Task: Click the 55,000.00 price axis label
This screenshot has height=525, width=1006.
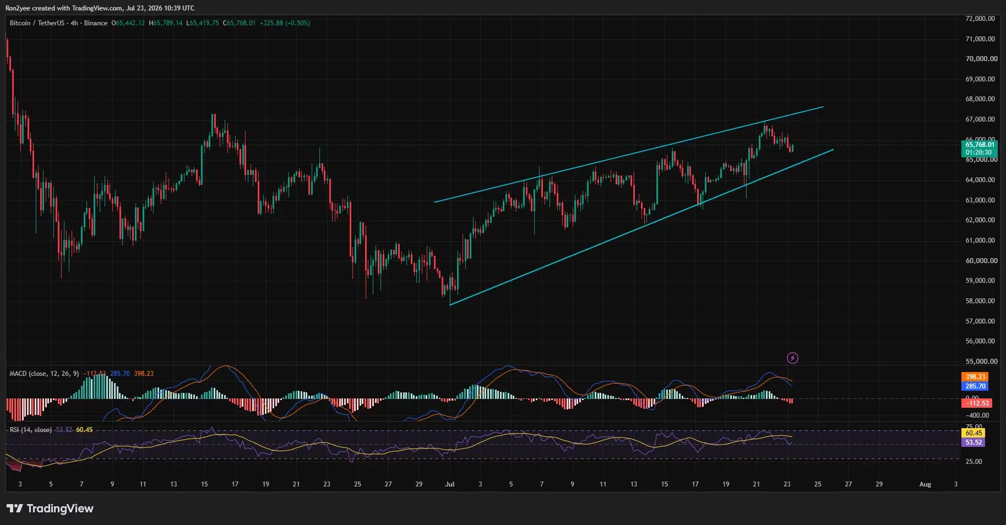Action: (981, 362)
